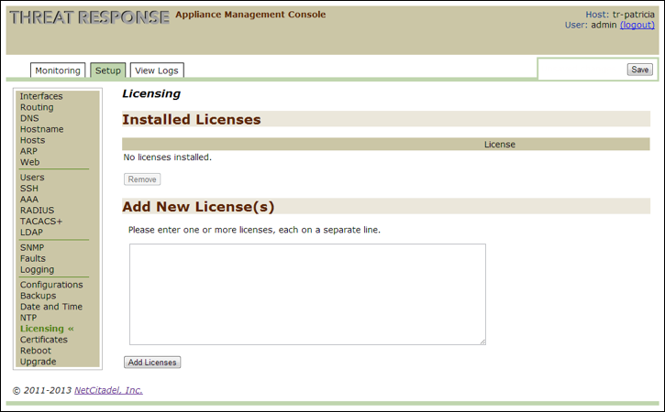Open Date and Time settings
This screenshot has height=412, width=665.
pos(51,307)
